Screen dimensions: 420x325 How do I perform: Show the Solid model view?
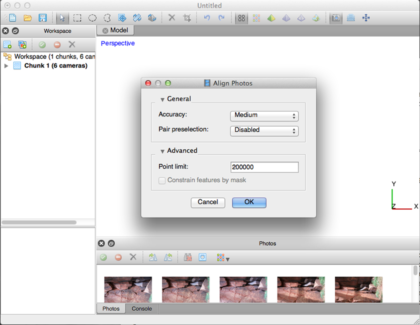pyautogui.click(x=286, y=18)
